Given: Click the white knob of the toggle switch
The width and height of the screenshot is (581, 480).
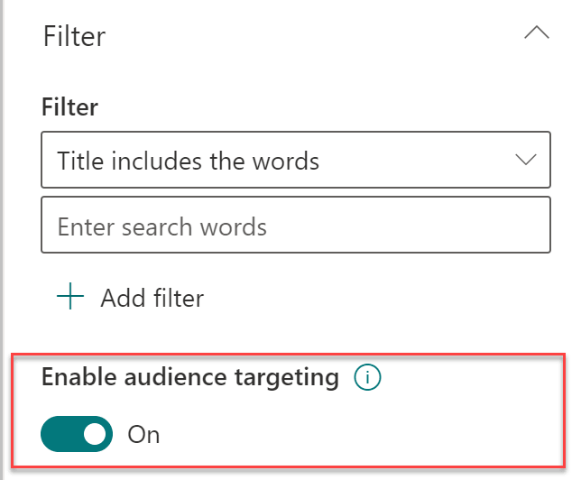Looking at the screenshot, I should pyautogui.click(x=94, y=434).
